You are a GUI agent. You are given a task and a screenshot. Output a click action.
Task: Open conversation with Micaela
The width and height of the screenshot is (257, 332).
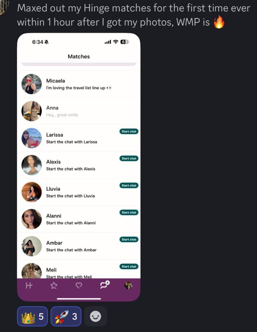pyautogui.click(x=80, y=84)
